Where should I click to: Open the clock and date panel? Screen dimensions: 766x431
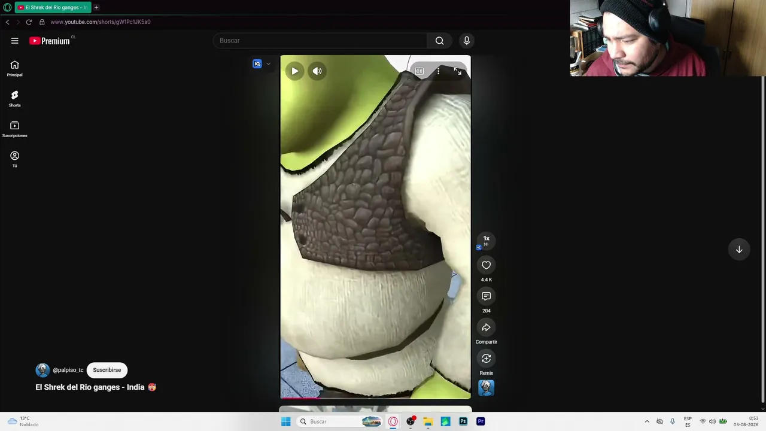[746, 421]
